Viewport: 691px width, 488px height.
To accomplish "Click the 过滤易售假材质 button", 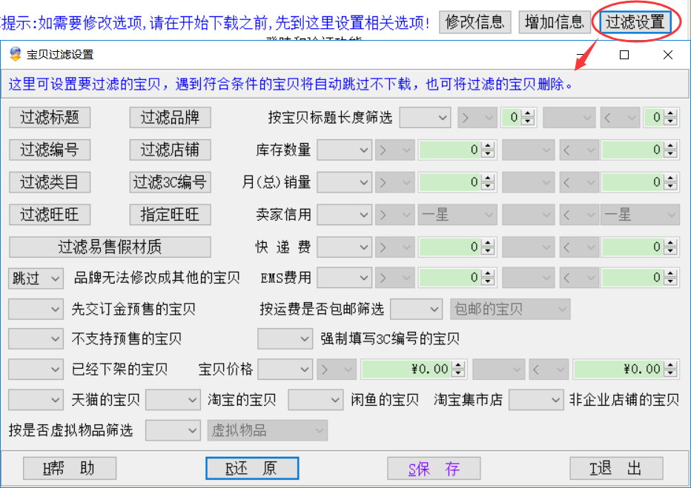I will click(110, 246).
